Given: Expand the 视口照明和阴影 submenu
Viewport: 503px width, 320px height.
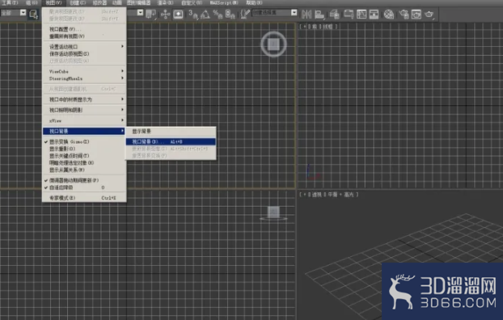Looking at the screenshot, I should click(x=84, y=110).
